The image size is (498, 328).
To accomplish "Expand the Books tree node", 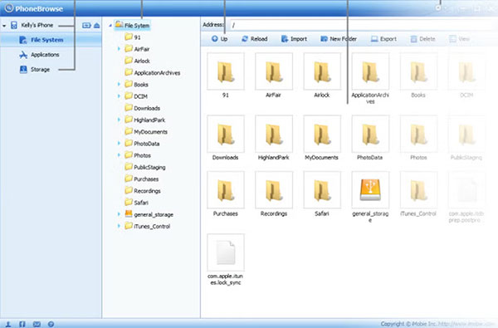I will [x=119, y=84].
